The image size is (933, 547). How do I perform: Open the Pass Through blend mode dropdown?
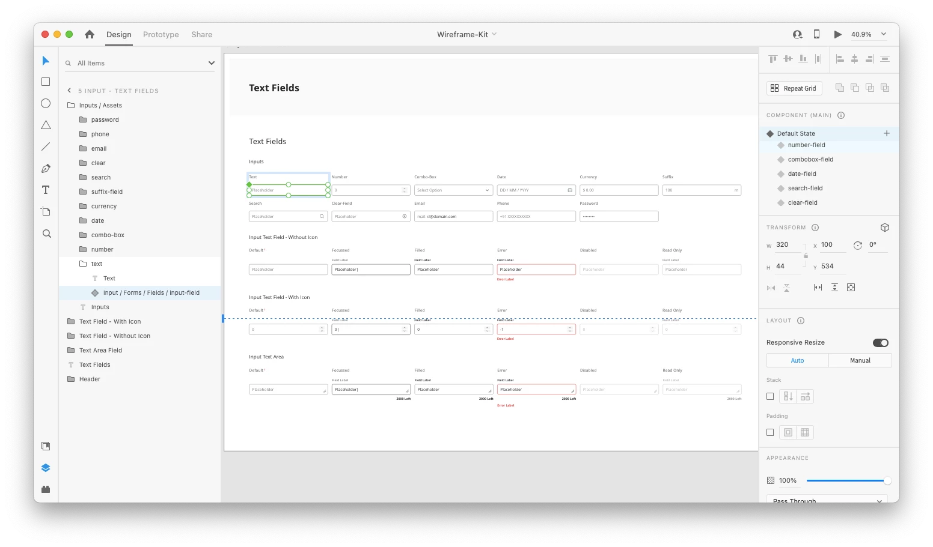(x=827, y=500)
